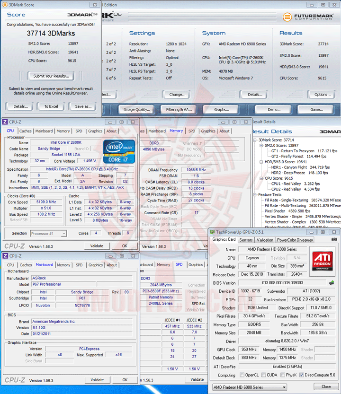
Task: Toggle the CUDA checkbox in GPU-Z
Action: tap(263, 375)
